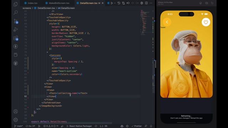
Task: Open the Source Control view
Action: 16,21
